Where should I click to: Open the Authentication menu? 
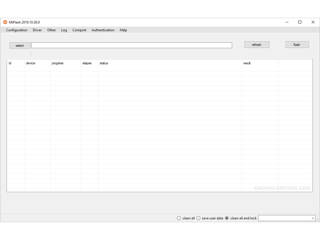tap(103, 30)
